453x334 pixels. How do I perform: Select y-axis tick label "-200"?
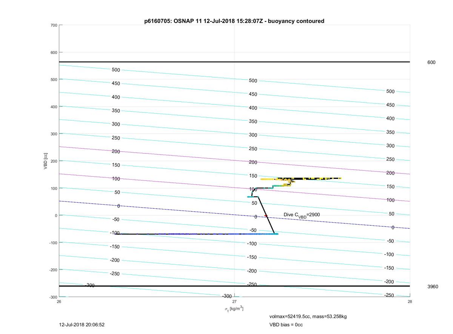[x=53, y=270]
